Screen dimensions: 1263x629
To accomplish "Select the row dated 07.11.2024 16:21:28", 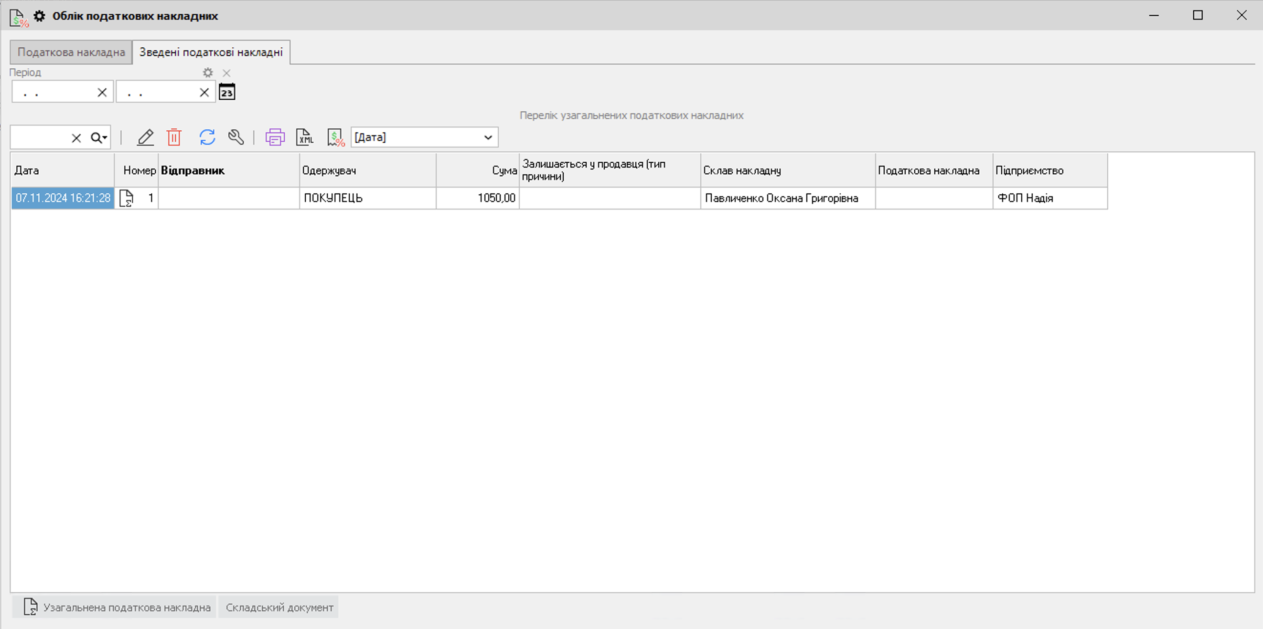I will (x=63, y=198).
